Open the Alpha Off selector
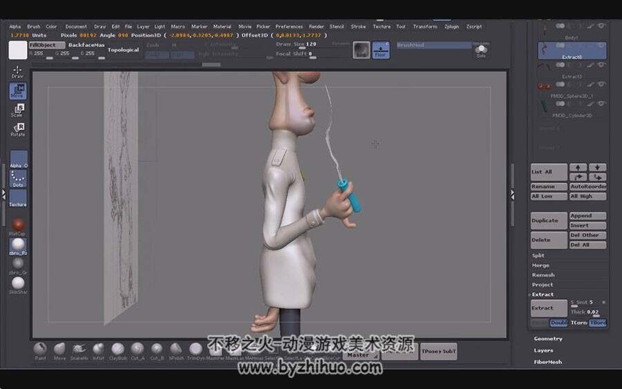 (x=18, y=159)
